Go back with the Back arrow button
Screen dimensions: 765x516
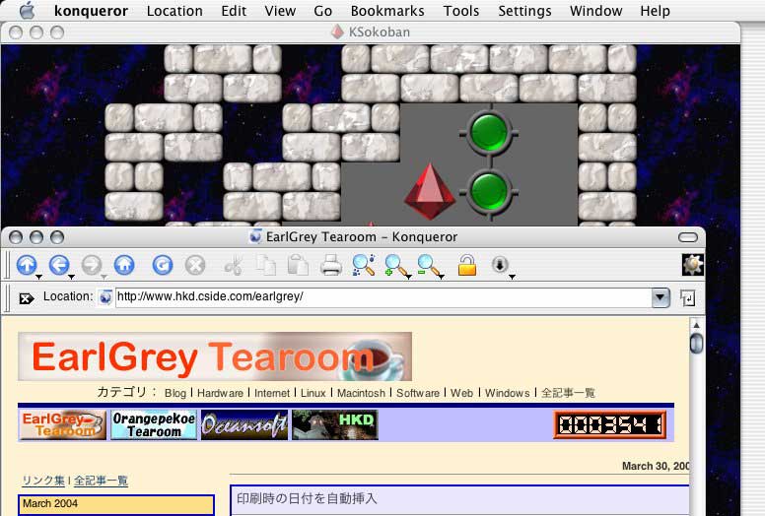click(58, 266)
